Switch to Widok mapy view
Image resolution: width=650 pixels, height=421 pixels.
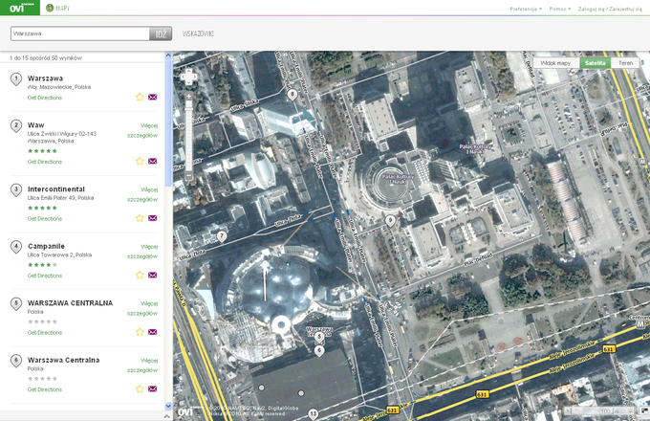(x=556, y=63)
